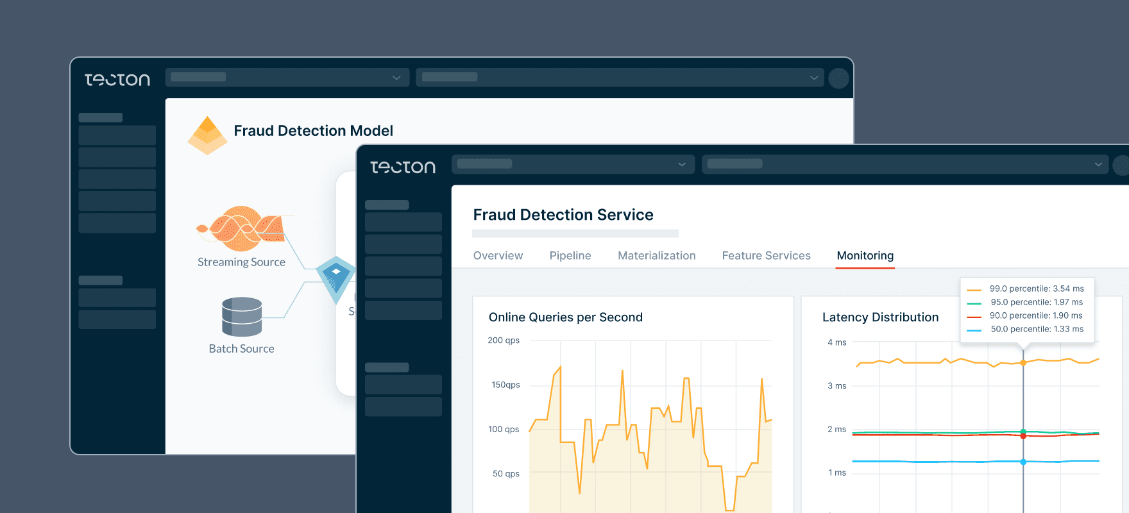Click the 4 ms axis label
This screenshot has width=1129, height=513.
click(x=837, y=342)
